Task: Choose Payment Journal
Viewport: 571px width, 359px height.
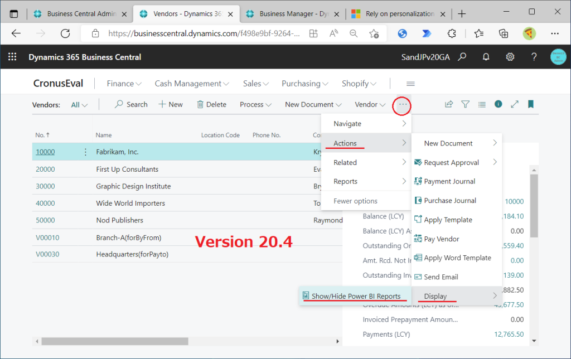Action: coord(457,181)
